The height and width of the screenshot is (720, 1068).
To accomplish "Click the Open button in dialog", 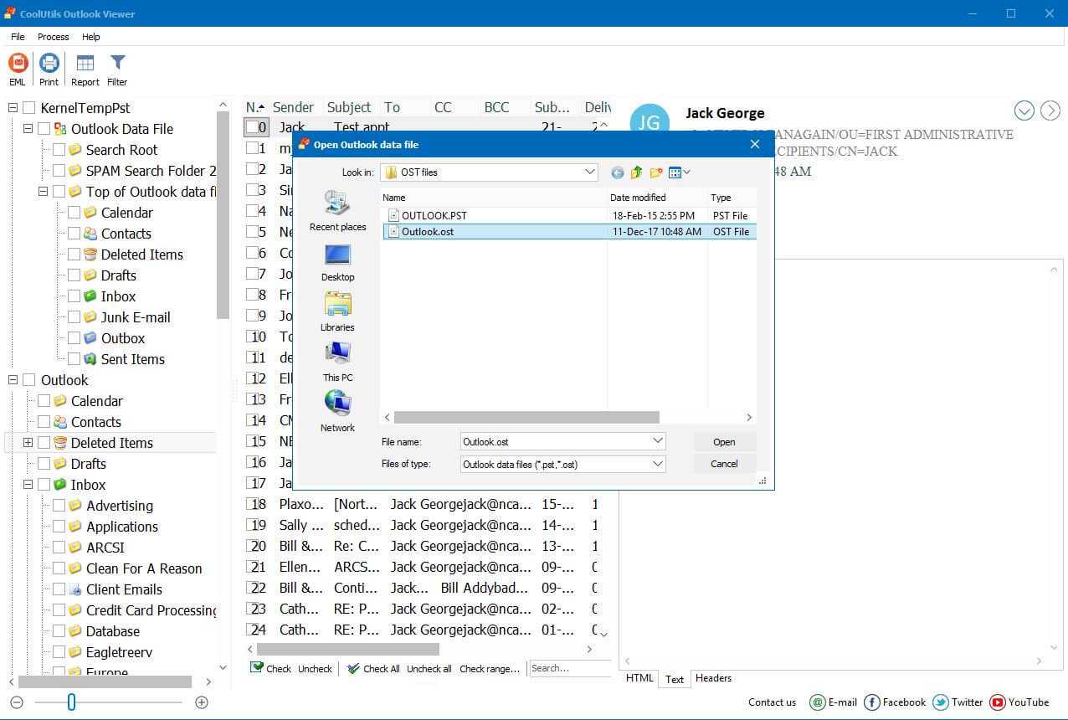I will click(x=724, y=442).
